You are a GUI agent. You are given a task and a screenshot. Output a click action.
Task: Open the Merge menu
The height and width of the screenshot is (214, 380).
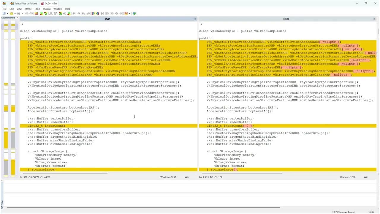click(28, 9)
